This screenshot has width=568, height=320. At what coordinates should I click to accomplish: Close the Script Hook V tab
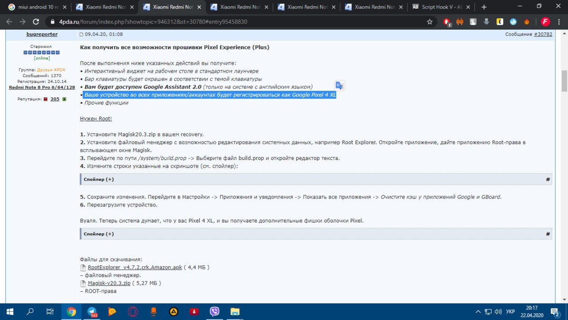point(467,7)
